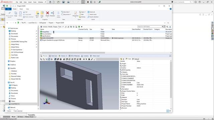Click the Select arrow tool in preview toolbar
This screenshot has width=214, height=120.
(86, 59)
